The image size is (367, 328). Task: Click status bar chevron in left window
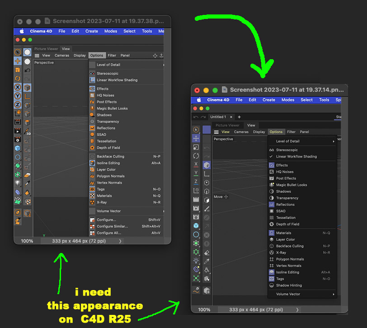click(x=120, y=241)
